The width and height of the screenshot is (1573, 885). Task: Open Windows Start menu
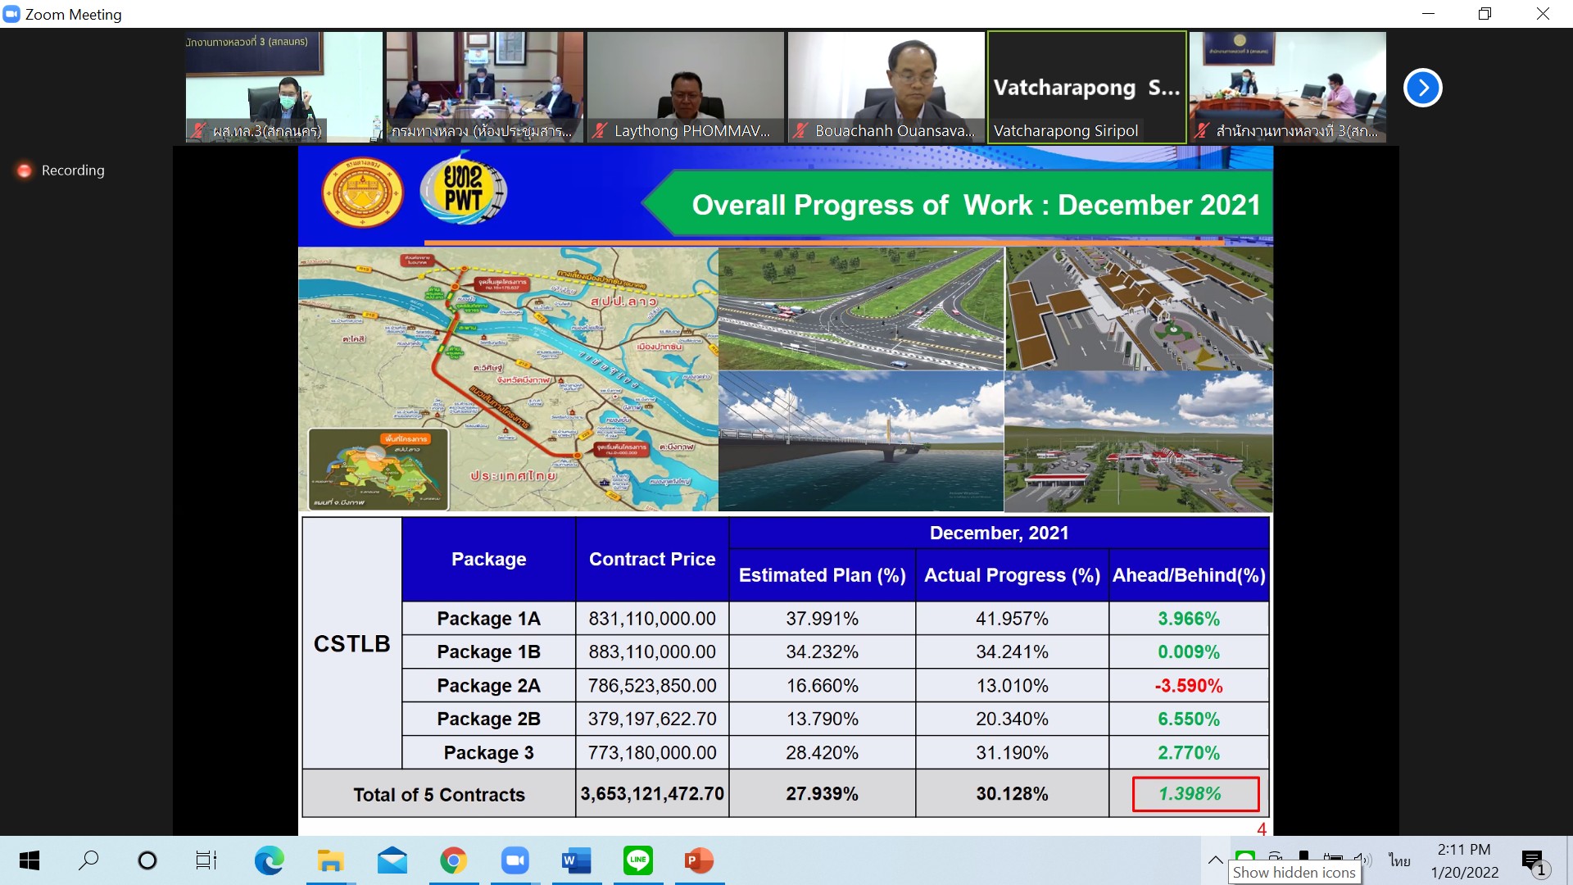tap(29, 860)
